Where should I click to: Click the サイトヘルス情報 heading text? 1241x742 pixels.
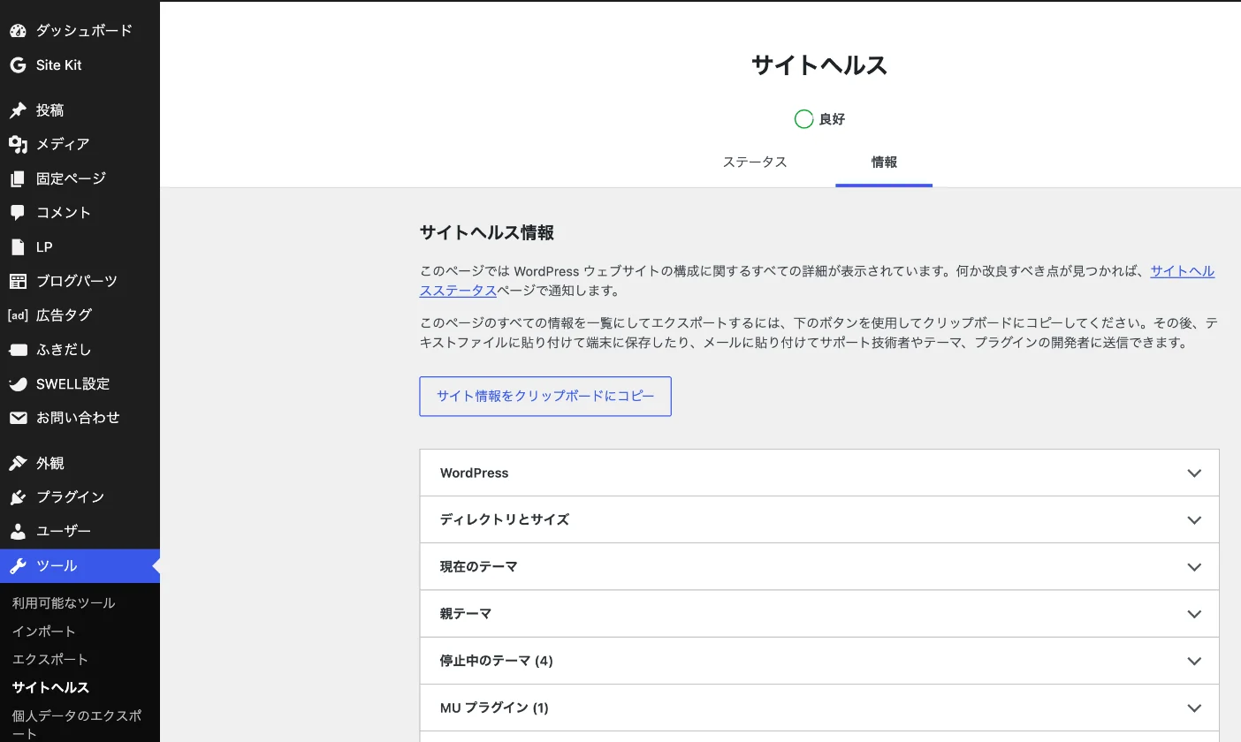coord(487,233)
